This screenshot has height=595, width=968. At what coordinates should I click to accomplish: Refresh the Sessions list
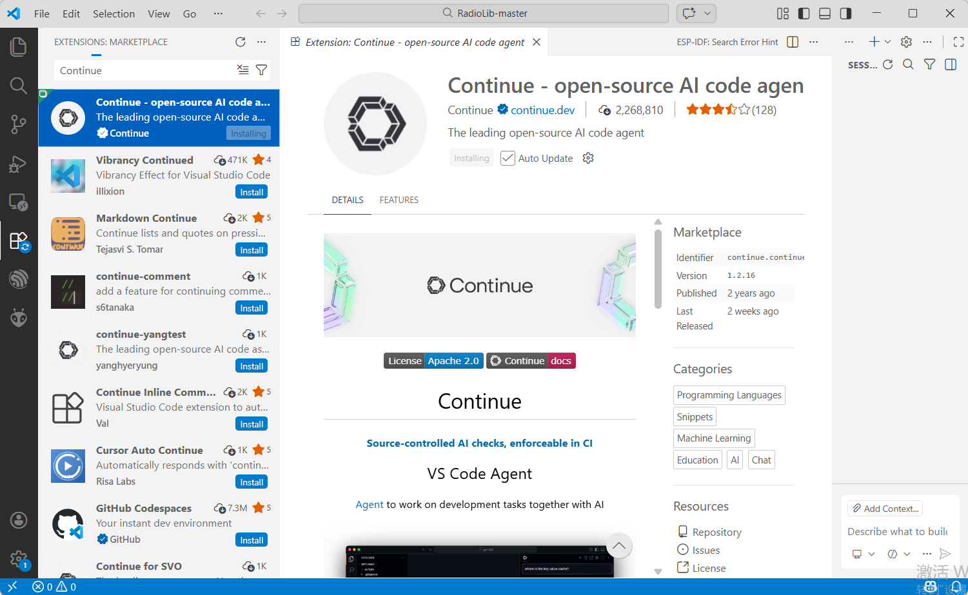[888, 64]
